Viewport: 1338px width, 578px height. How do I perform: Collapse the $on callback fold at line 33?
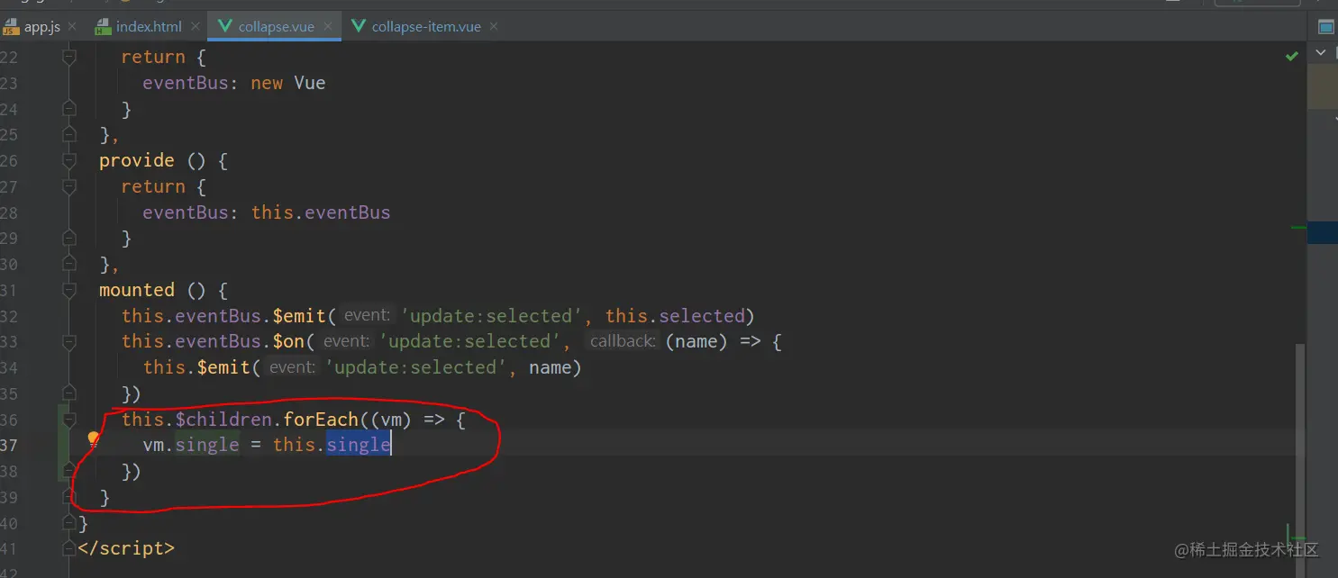68,342
